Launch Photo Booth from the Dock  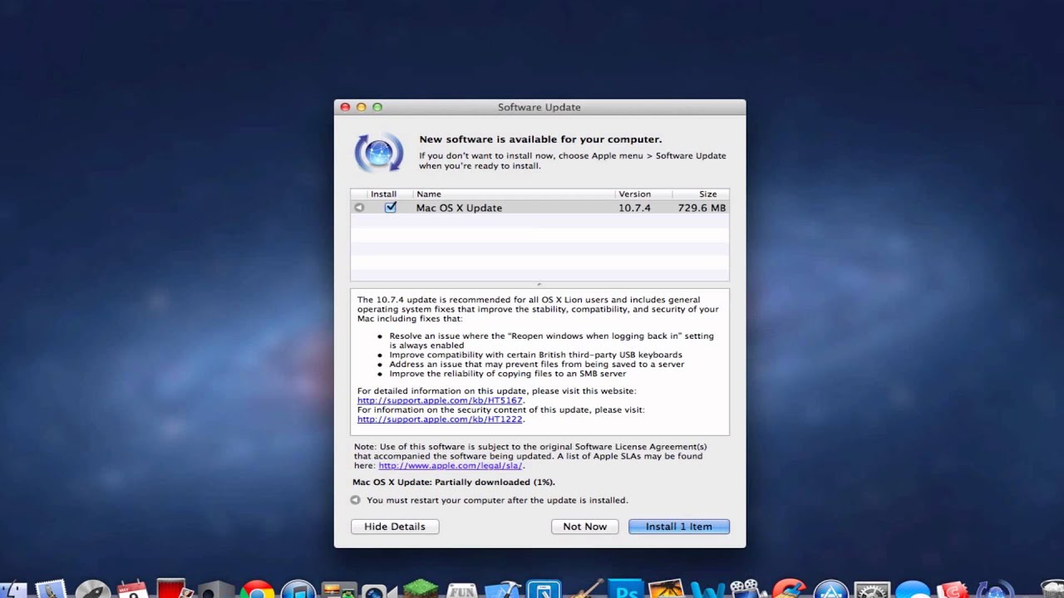click(173, 587)
